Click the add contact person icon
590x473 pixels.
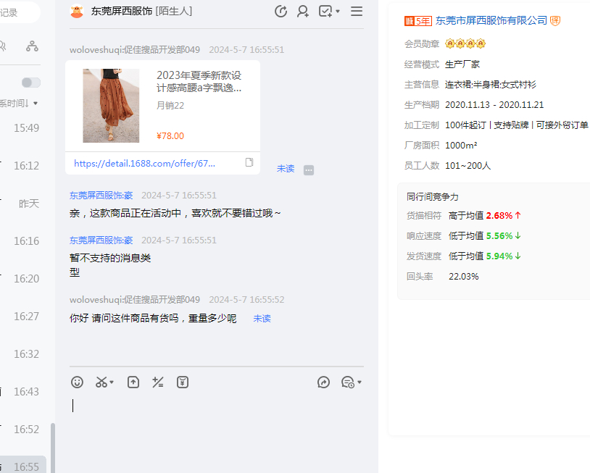[303, 11]
